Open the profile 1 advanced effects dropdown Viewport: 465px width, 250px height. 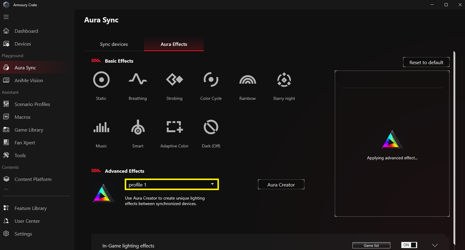pyautogui.click(x=172, y=184)
